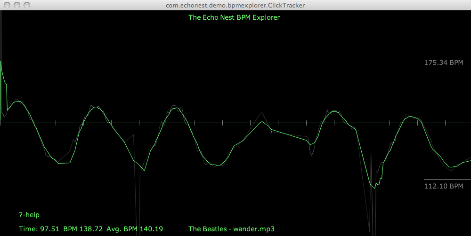Select the 175.34 BPM scale label
471x236 pixels.
(444, 63)
